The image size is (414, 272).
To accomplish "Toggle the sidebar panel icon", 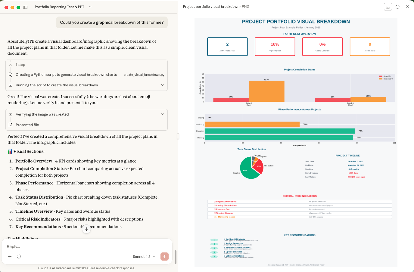I will click(26, 7).
